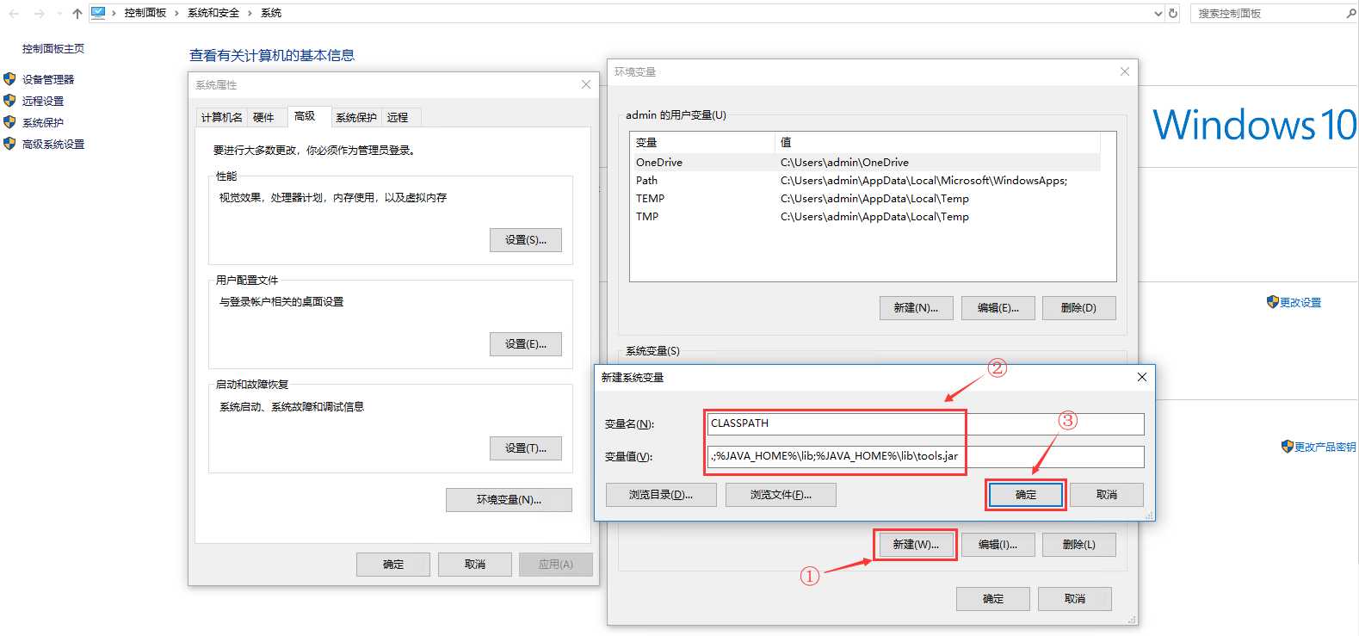Cancel the 系统属性 dialog
Viewport: 1359px width, 636px height.
click(x=475, y=565)
